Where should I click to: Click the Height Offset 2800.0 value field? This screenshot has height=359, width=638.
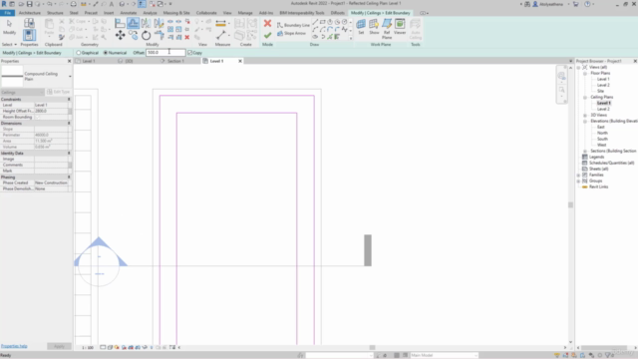click(51, 111)
